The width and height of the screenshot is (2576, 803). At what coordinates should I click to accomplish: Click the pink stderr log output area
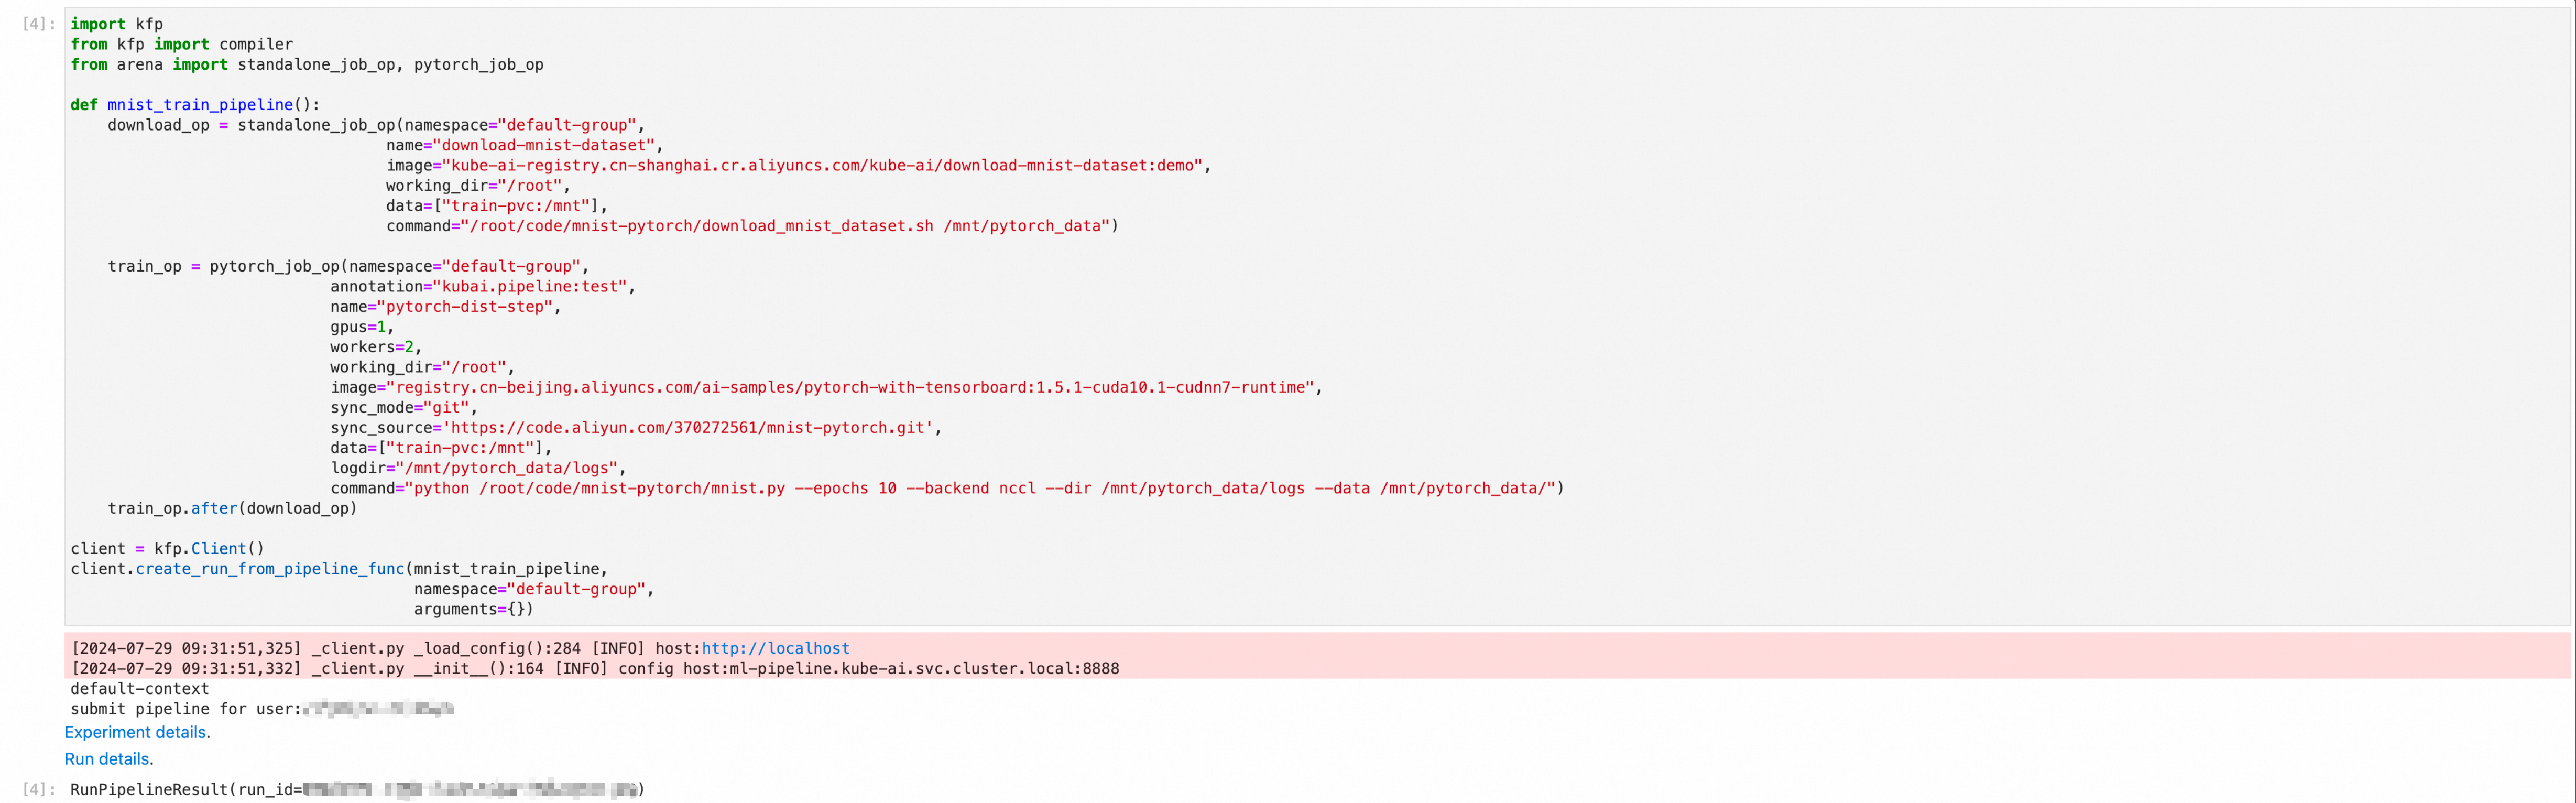pyautogui.click(x=1317, y=656)
